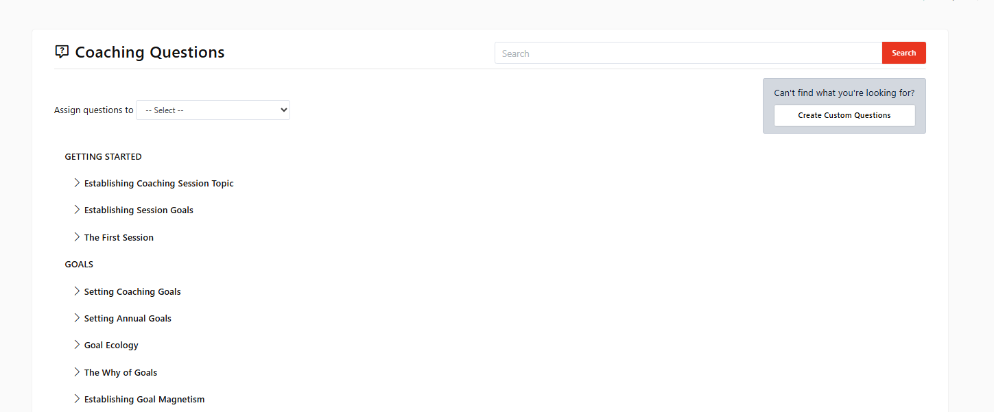Expand the Setting Annual Goals chevron

[77, 318]
